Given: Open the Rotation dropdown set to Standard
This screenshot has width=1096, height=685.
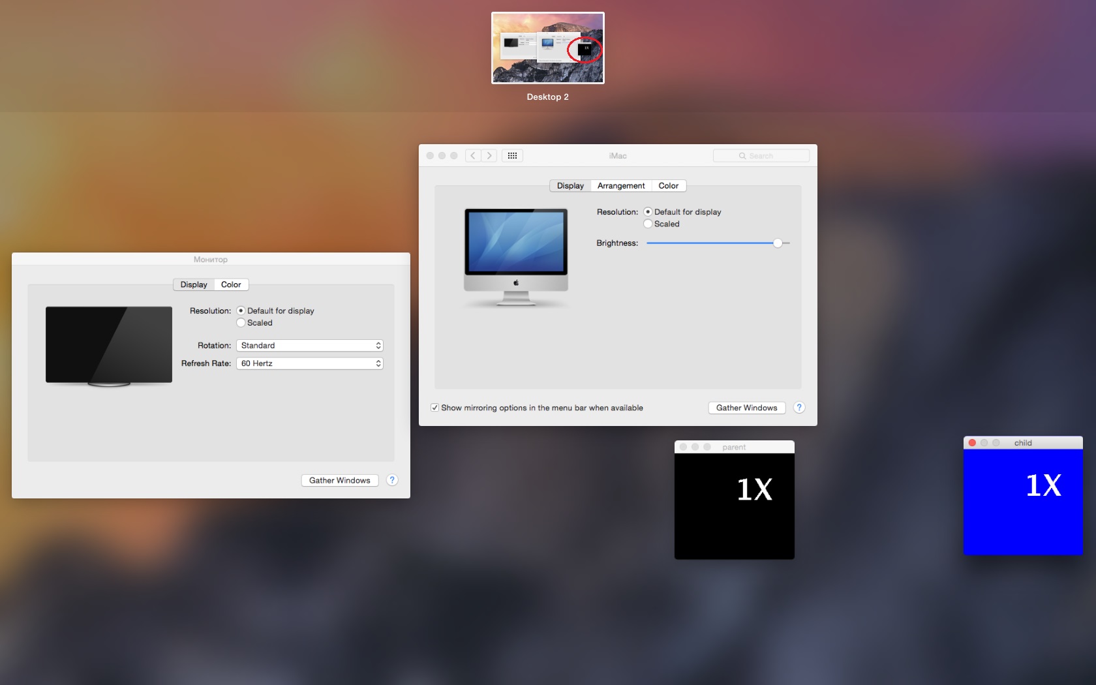Looking at the screenshot, I should tap(309, 346).
